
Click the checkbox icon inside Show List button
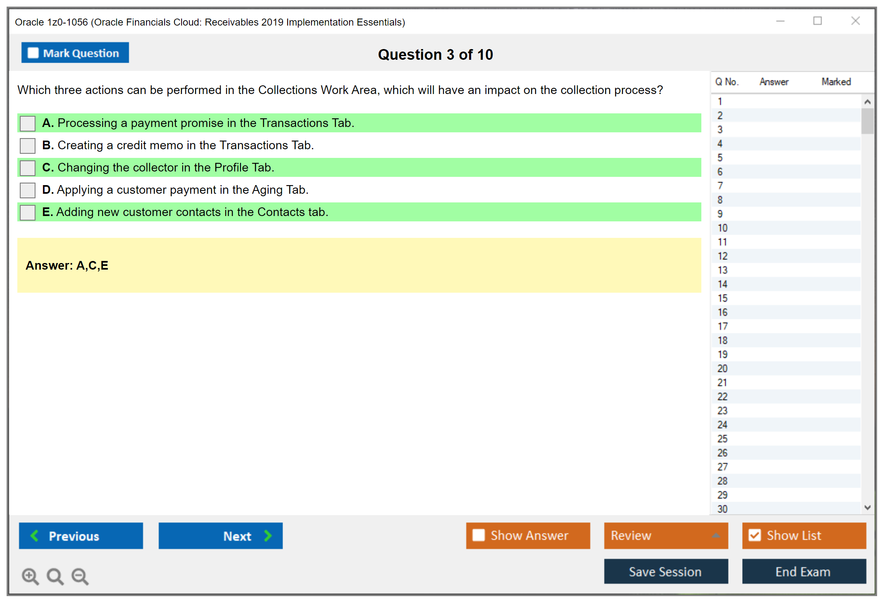(x=755, y=535)
